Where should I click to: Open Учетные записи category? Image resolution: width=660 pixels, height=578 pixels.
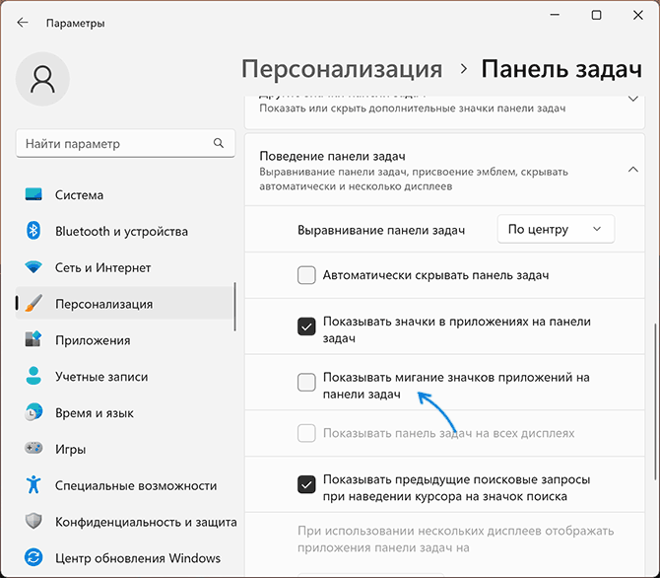click(x=125, y=376)
